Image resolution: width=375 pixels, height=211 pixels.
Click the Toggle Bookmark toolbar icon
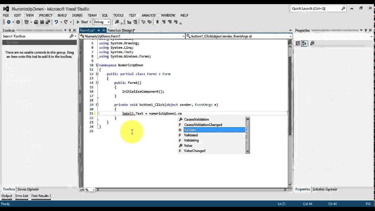[157, 22]
